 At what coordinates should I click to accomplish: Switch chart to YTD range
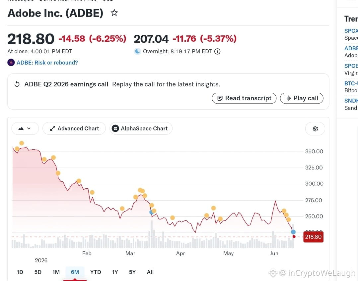tap(96, 272)
